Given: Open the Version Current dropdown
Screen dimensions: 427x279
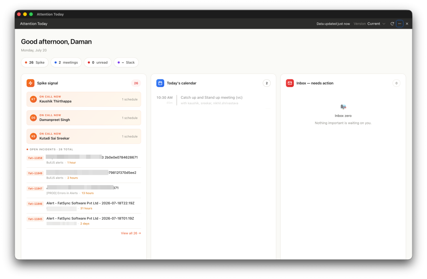Looking at the screenshot, I should [369, 24].
